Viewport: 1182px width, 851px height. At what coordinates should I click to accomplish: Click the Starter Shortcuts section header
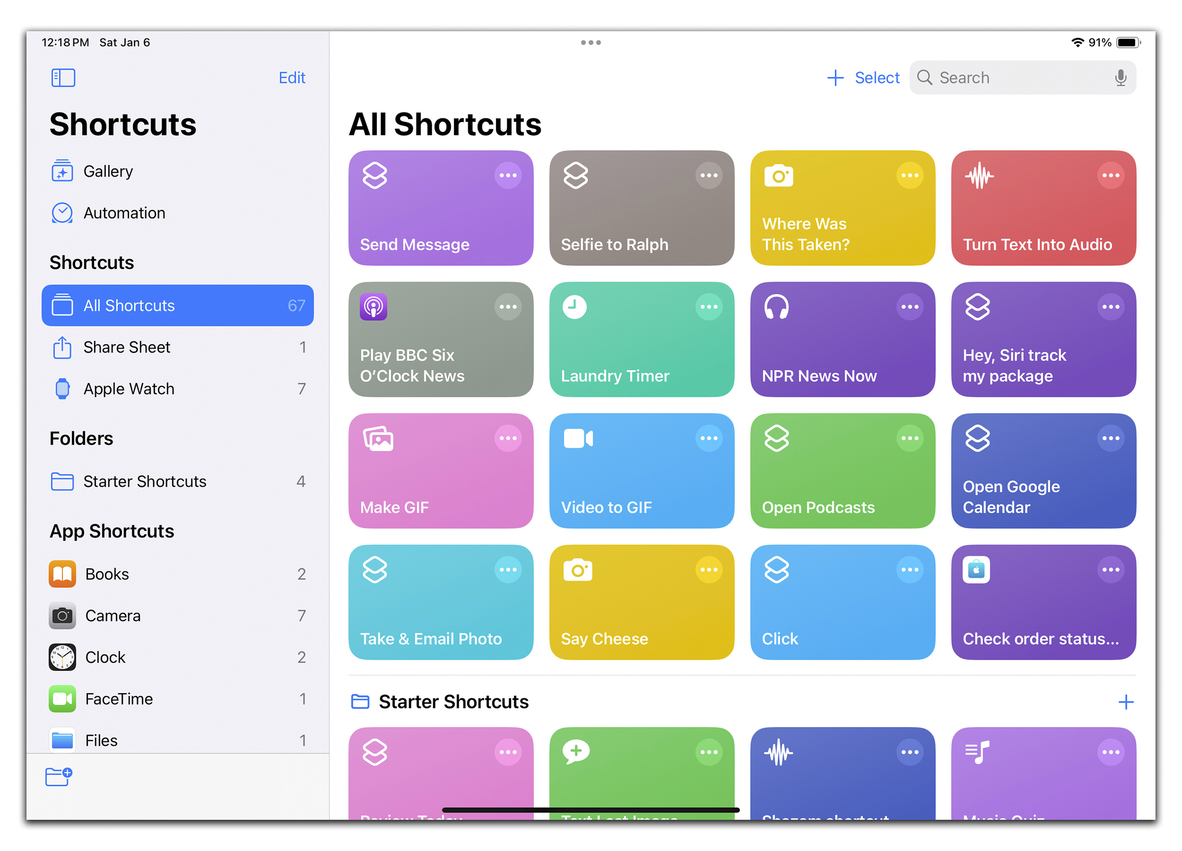[440, 702]
